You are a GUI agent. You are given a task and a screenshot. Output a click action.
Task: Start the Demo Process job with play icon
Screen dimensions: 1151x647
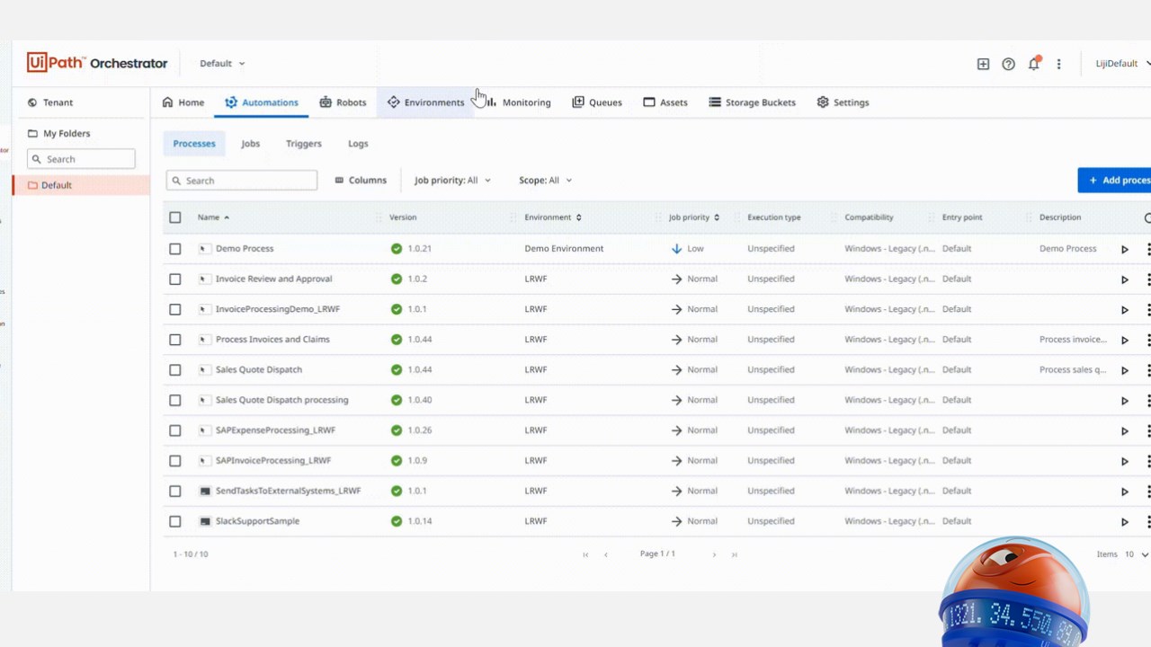point(1124,249)
